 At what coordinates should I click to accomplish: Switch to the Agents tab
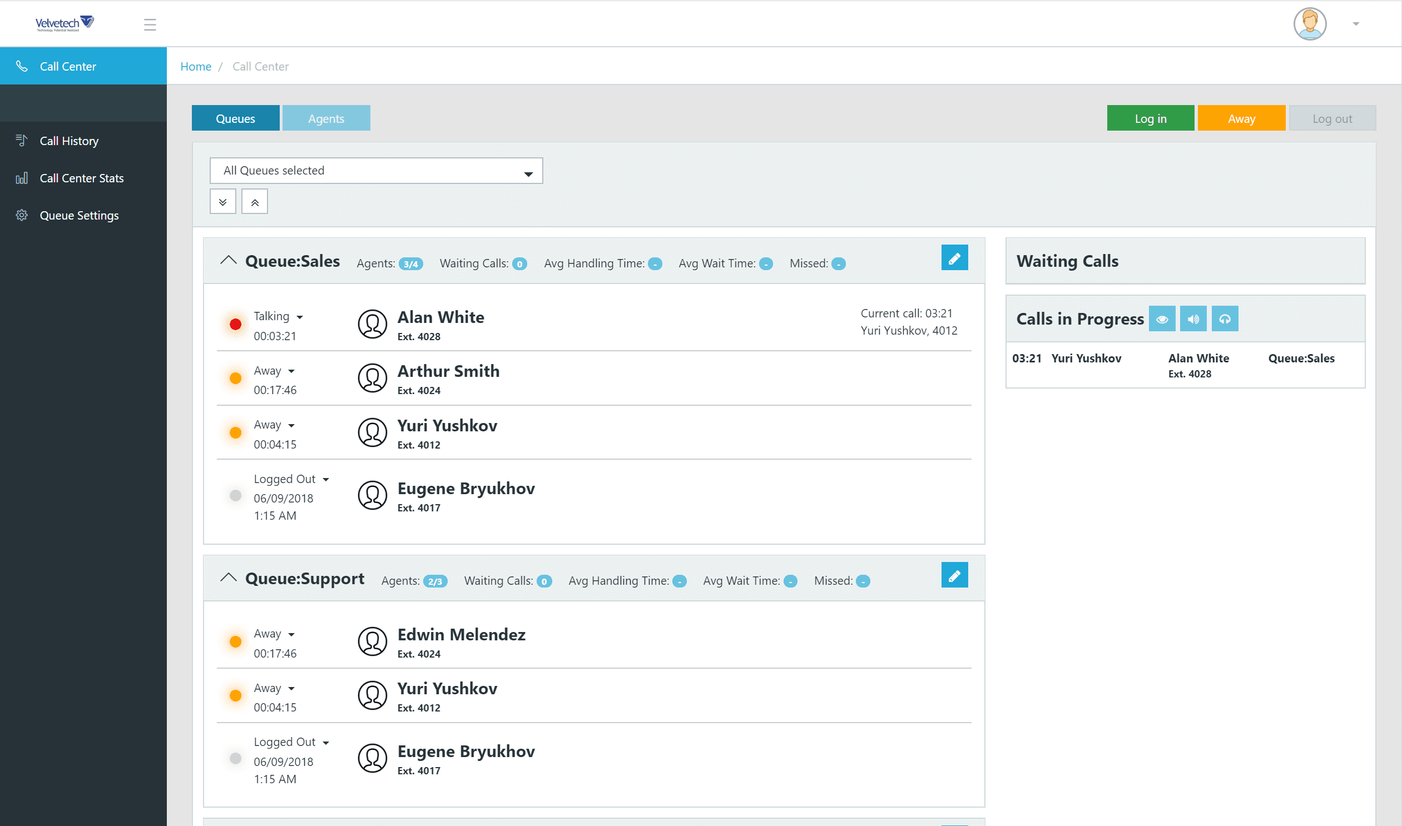tap(326, 118)
